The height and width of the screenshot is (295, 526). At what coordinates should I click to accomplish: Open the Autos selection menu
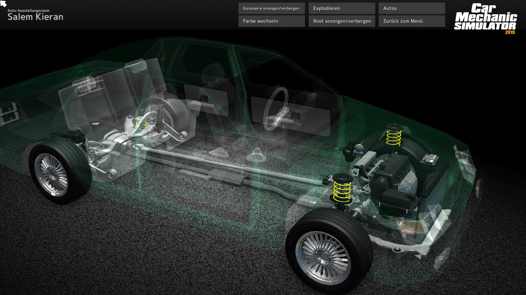tap(411, 8)
